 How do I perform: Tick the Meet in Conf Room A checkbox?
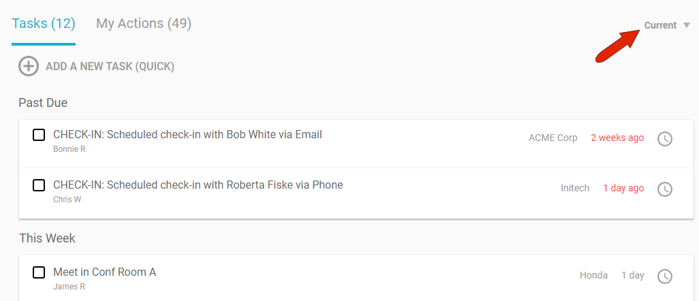(40, 272)
